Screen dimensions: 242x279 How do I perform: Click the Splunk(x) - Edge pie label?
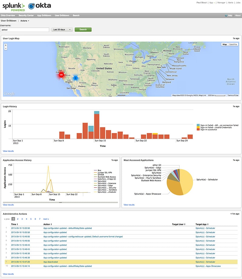click(153, 168)
